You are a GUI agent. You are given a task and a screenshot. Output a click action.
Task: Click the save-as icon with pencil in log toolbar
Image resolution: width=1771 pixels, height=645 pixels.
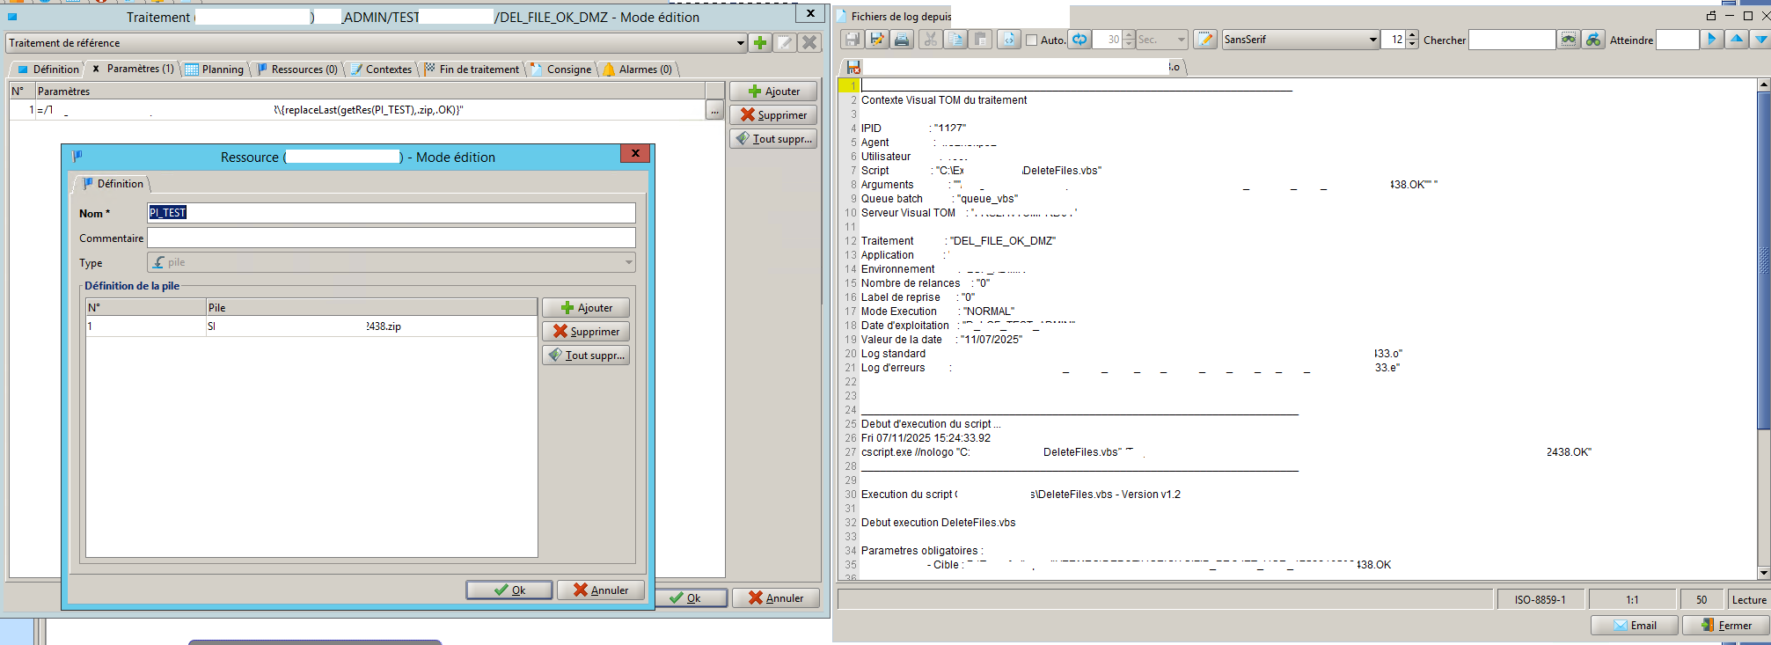tap(877, 40)
